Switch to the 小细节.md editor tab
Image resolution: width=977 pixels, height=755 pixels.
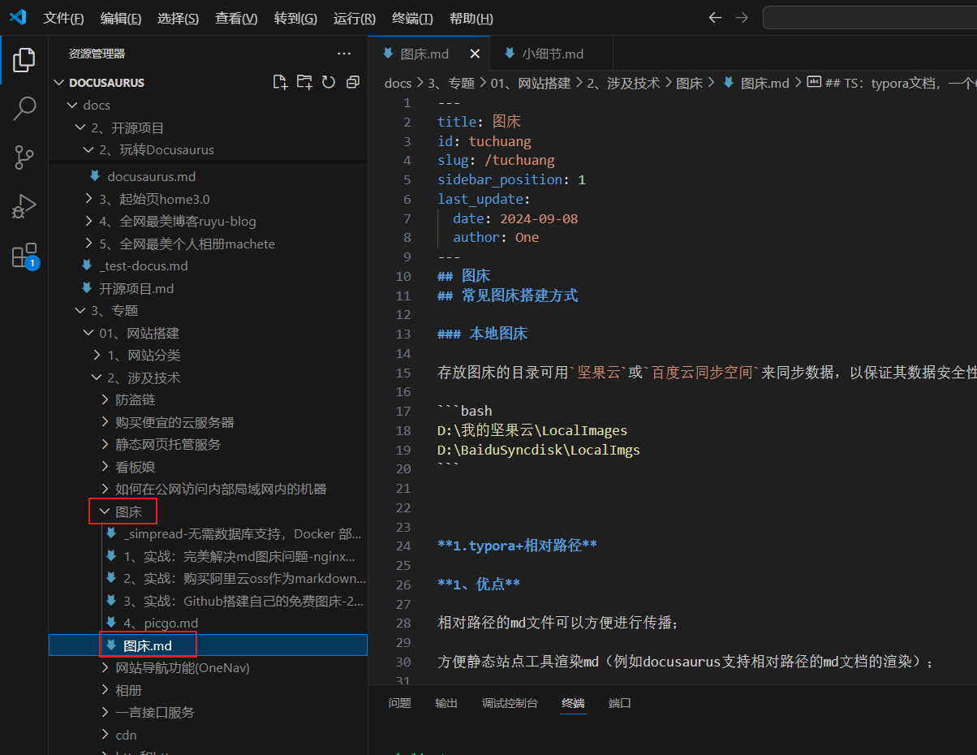click(552, 54)
